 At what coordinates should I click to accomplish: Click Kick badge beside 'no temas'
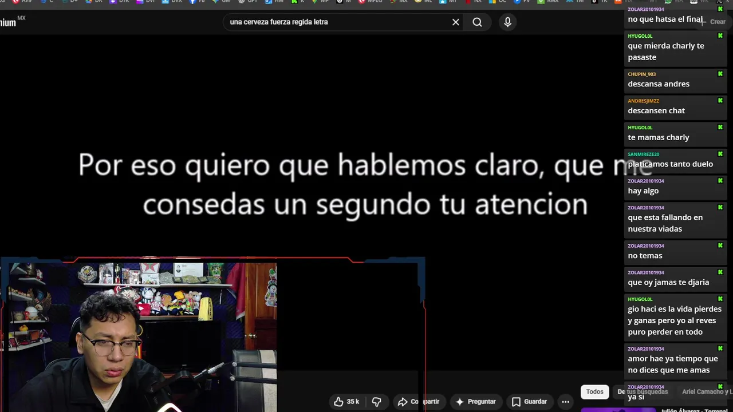(720, 245)
